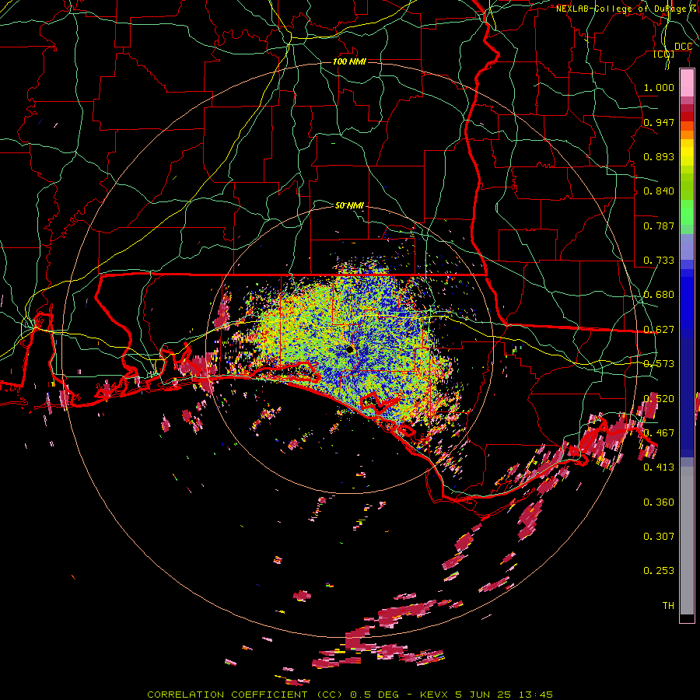The image size is (700, 700).
Task: Pick the 0.680 scale value
Action: pyautogui.click(x=659, y=295)
